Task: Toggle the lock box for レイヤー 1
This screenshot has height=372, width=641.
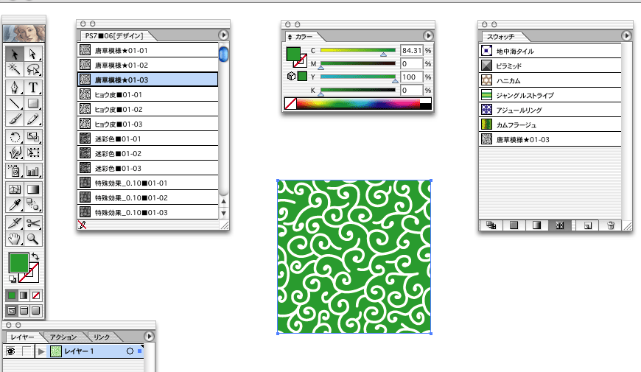Action: (27, 351)
